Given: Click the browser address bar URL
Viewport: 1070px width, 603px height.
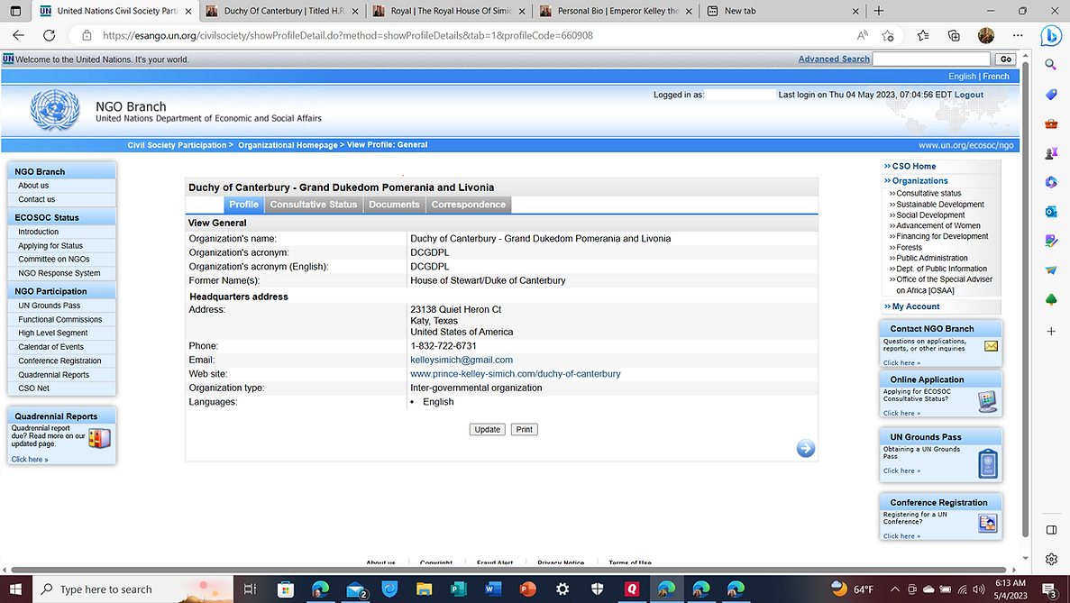Looking at the screenshot, I should [348, 35].
